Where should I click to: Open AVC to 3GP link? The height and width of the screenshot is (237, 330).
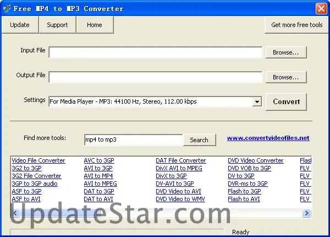[99, 160]
